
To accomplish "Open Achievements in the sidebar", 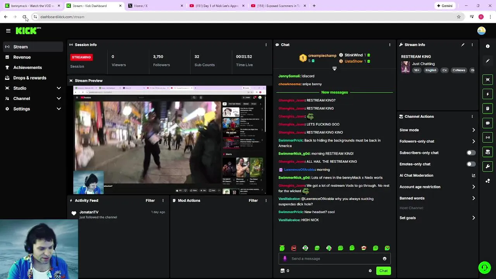I will coord(33,67).
